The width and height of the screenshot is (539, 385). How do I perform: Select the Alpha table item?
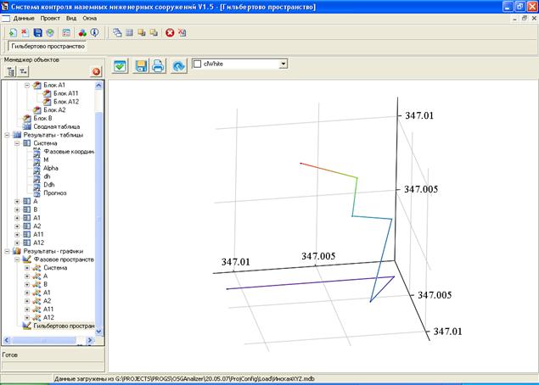click(51, 168)
